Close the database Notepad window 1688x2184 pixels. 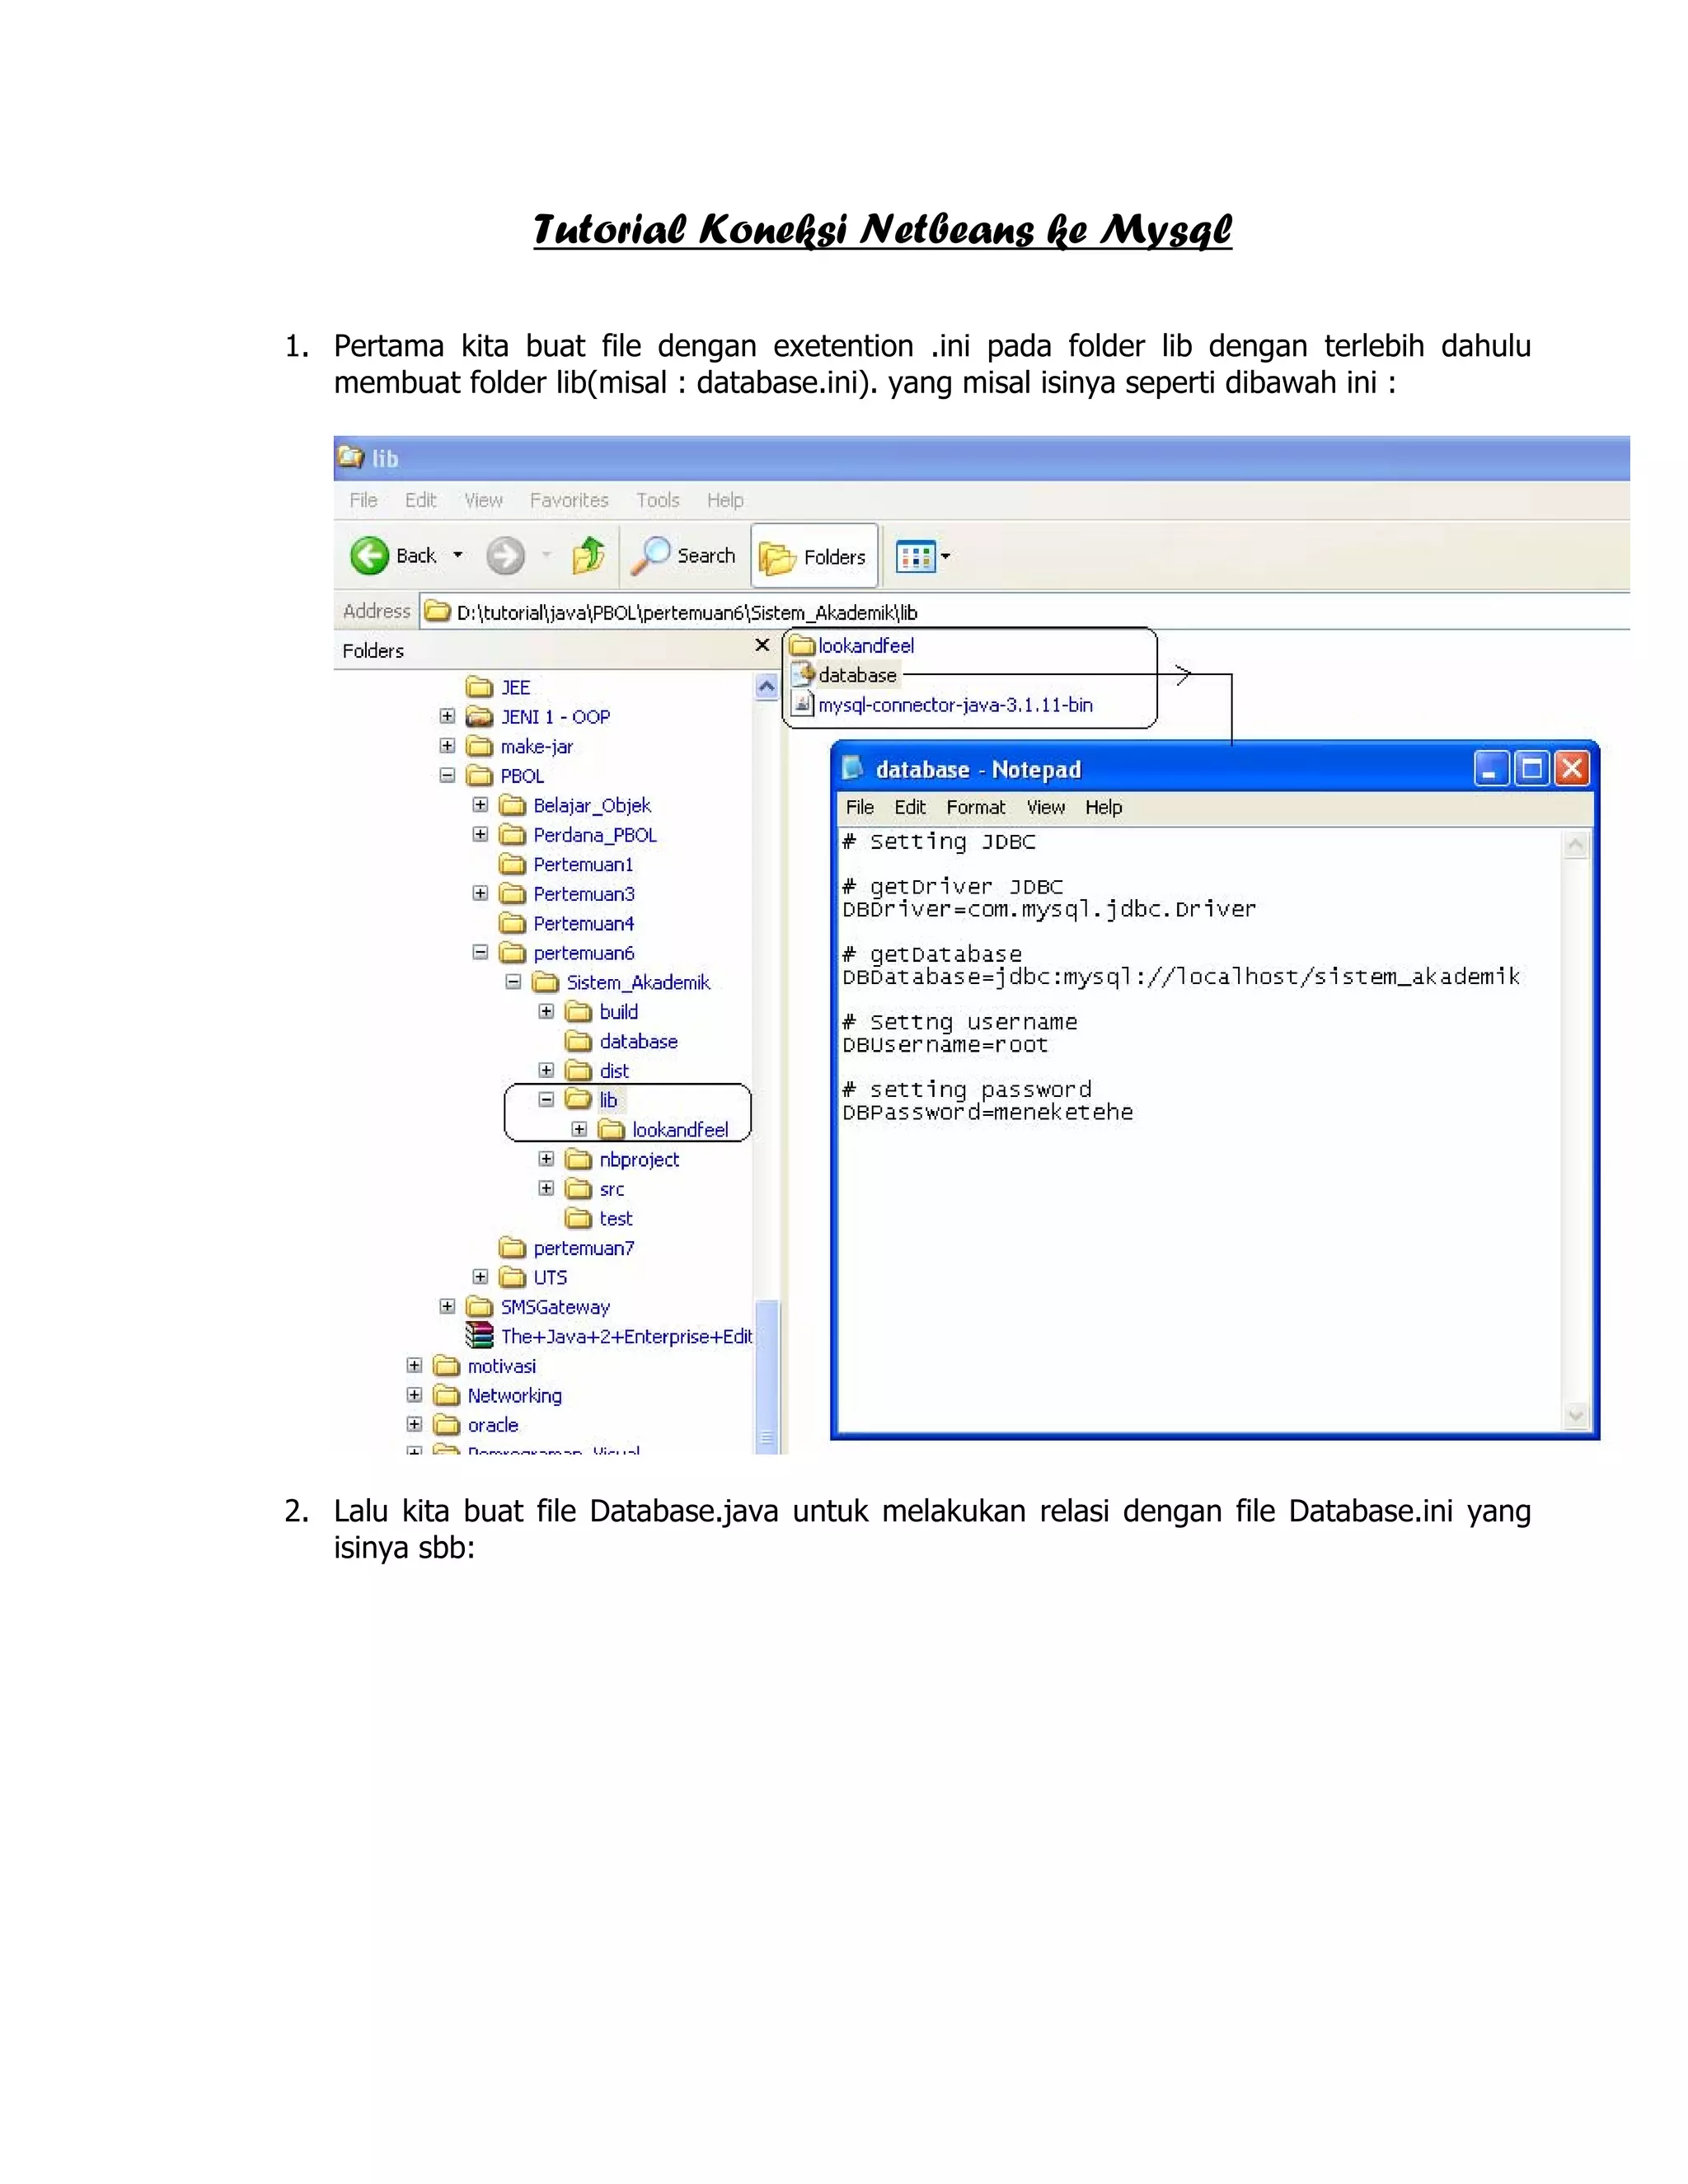pos(1572,769)
